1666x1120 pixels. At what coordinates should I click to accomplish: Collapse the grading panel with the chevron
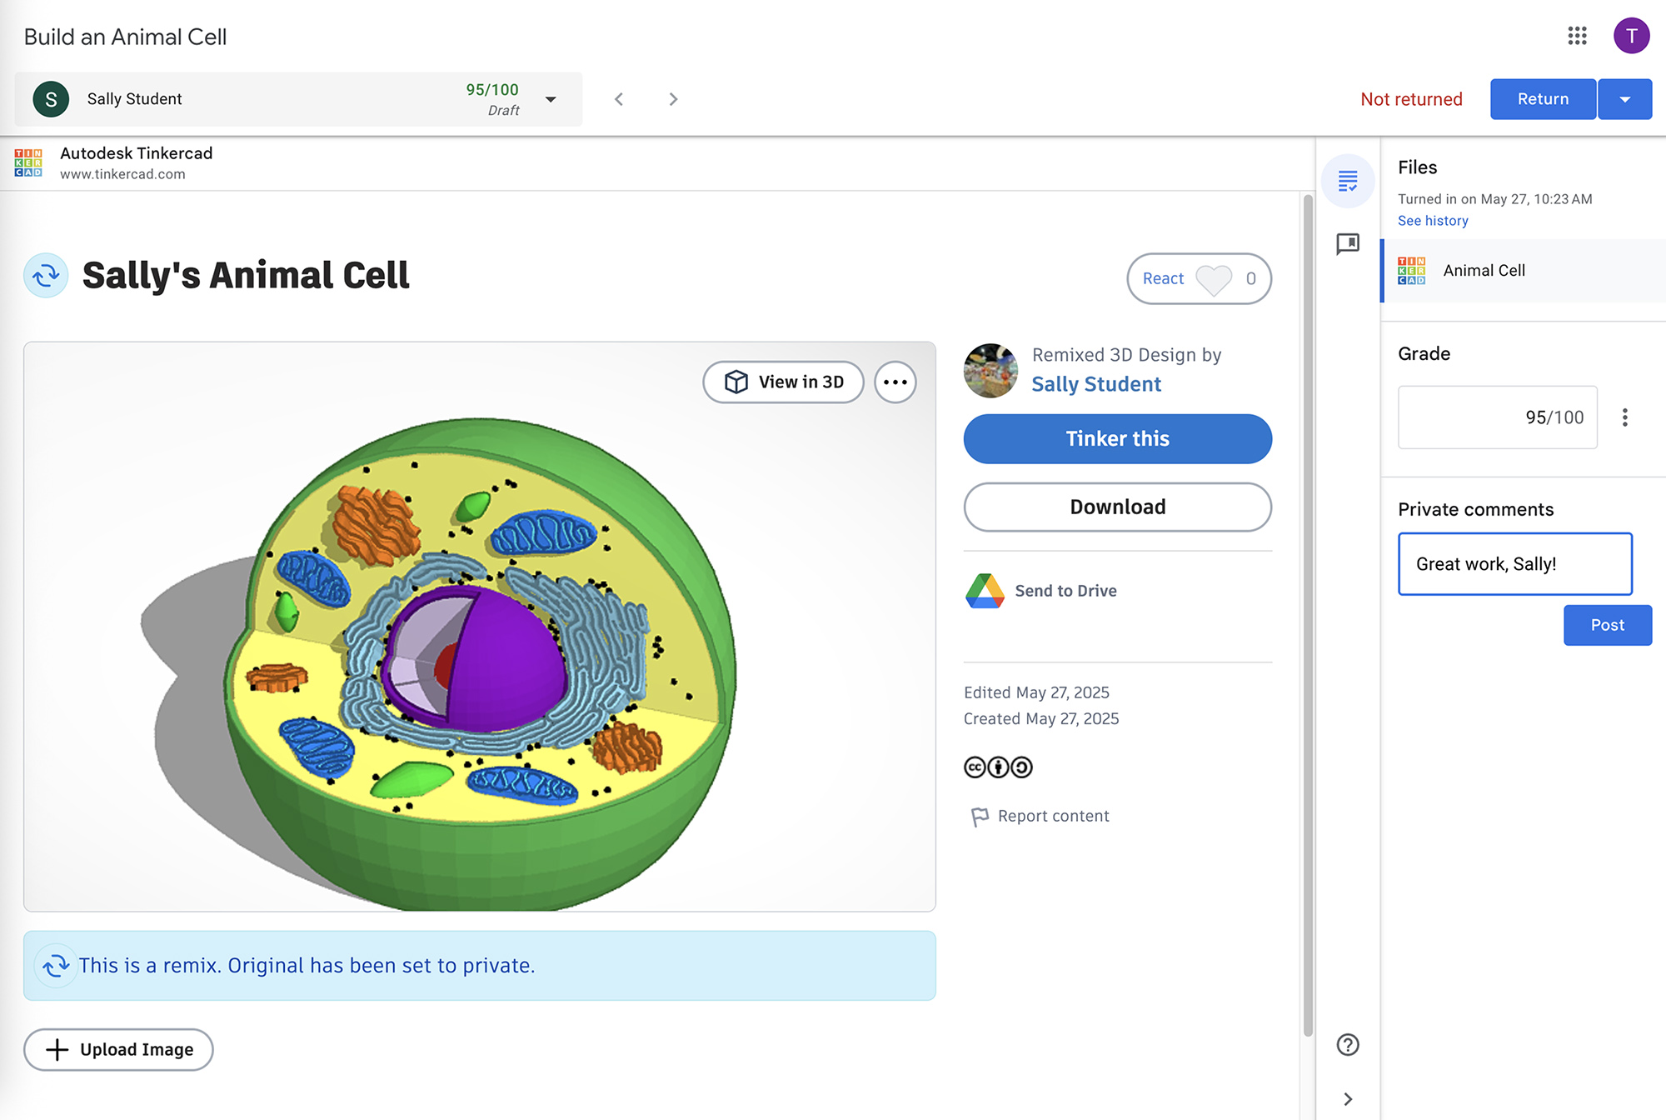[1348, 1098]
